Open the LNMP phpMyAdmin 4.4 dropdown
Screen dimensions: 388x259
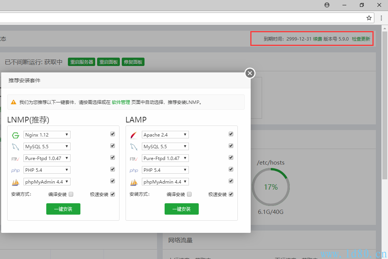(x=47, y=182)
